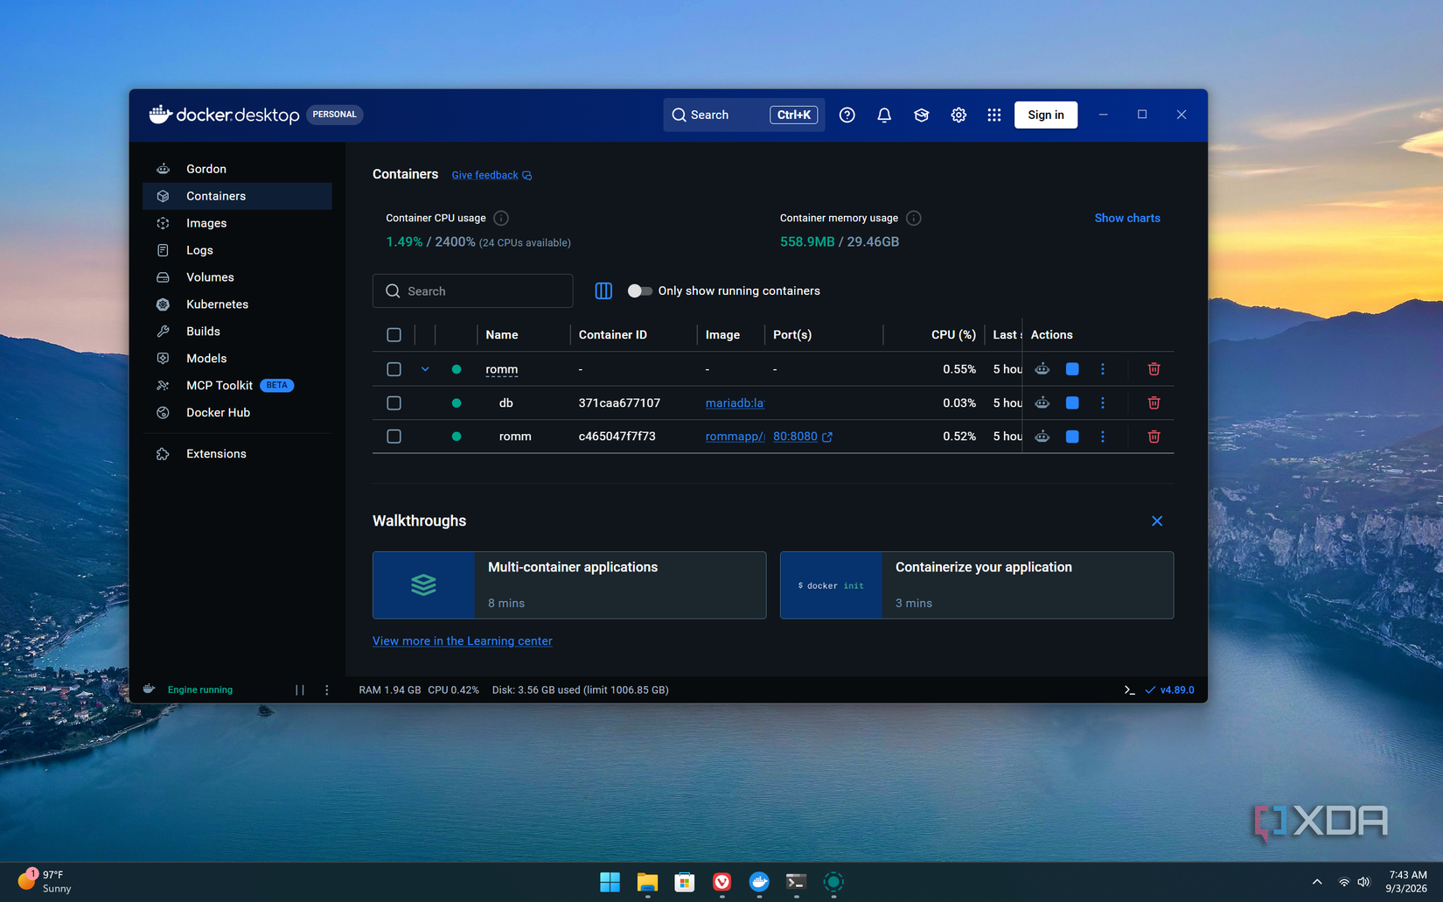
Task: Open the Windows Start menu
Action: click(x=610, y=882)
